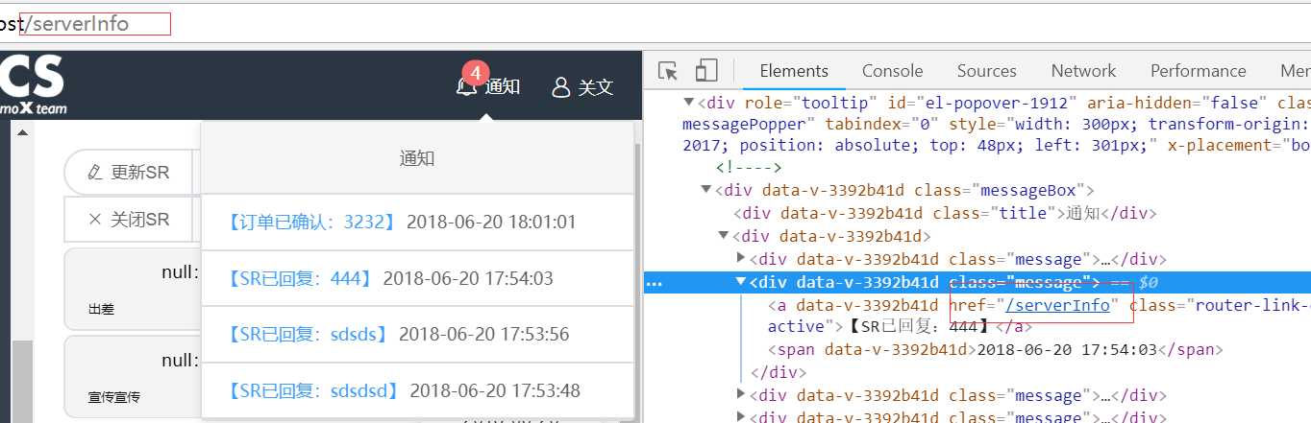Open notification 【SR已回复：sdsdsd】
The width and height of the screenshot is (1311, 423).
312,390
